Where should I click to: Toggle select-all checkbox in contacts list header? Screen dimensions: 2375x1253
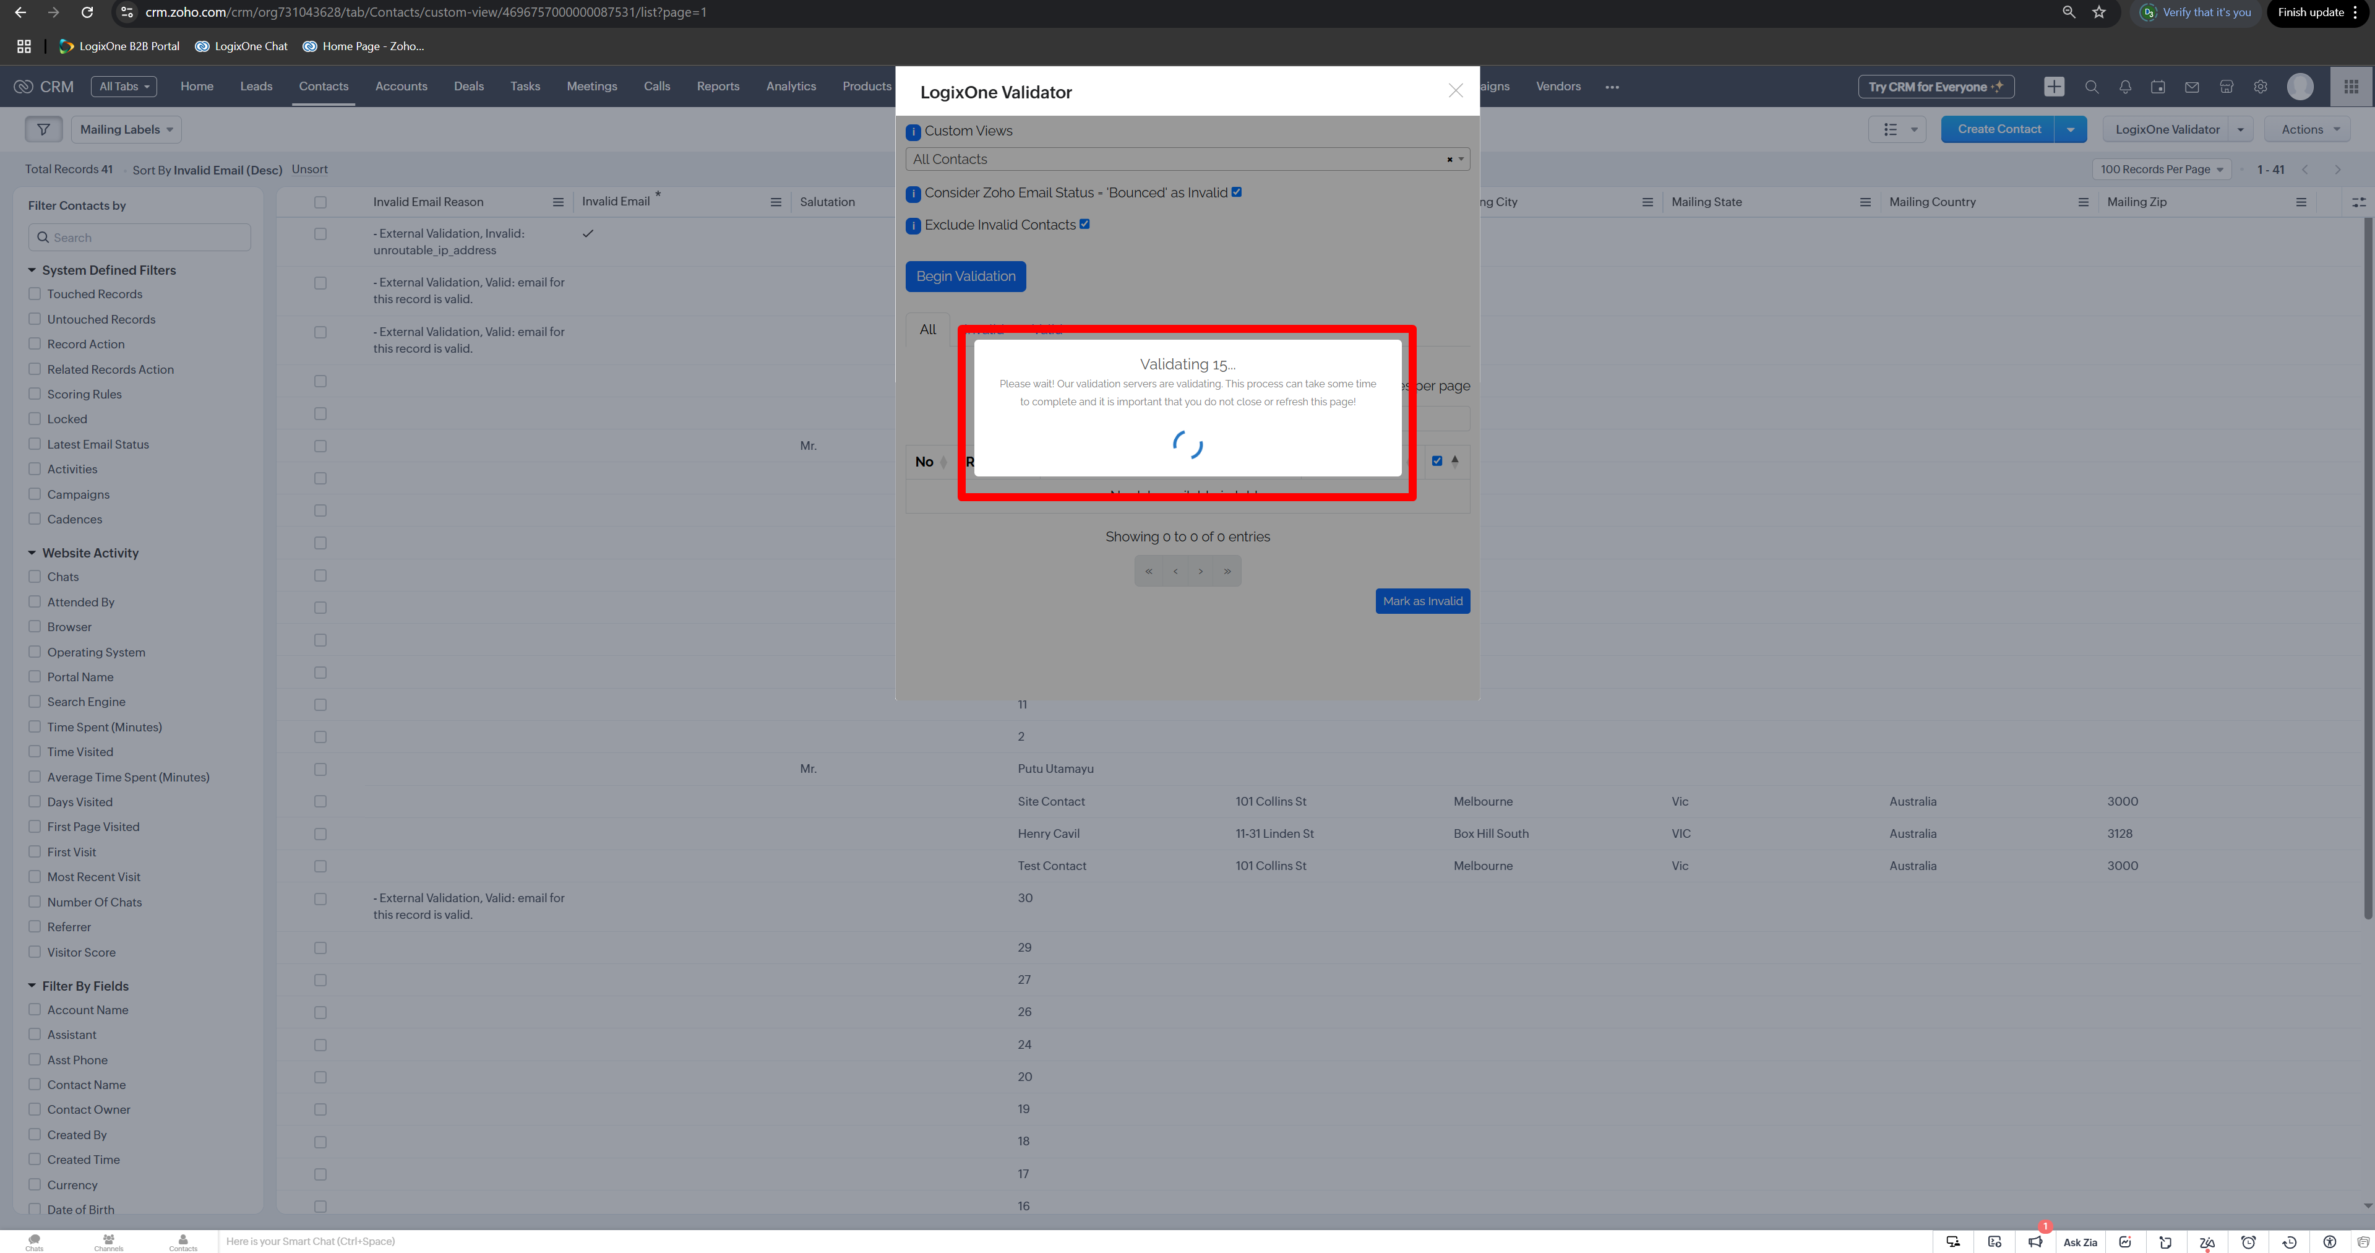[x=320, y=202]
